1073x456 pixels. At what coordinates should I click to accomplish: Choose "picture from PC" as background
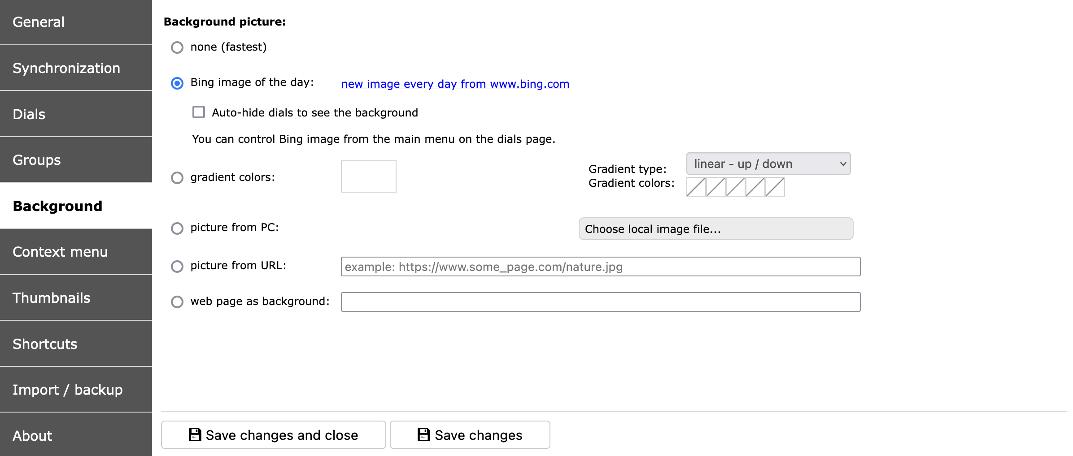(177, 228)
